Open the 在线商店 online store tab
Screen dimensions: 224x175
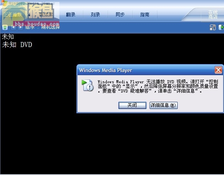[213, 15]
